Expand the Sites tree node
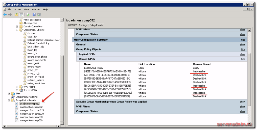This screenshot has width=257, height=130. [9, 93]
